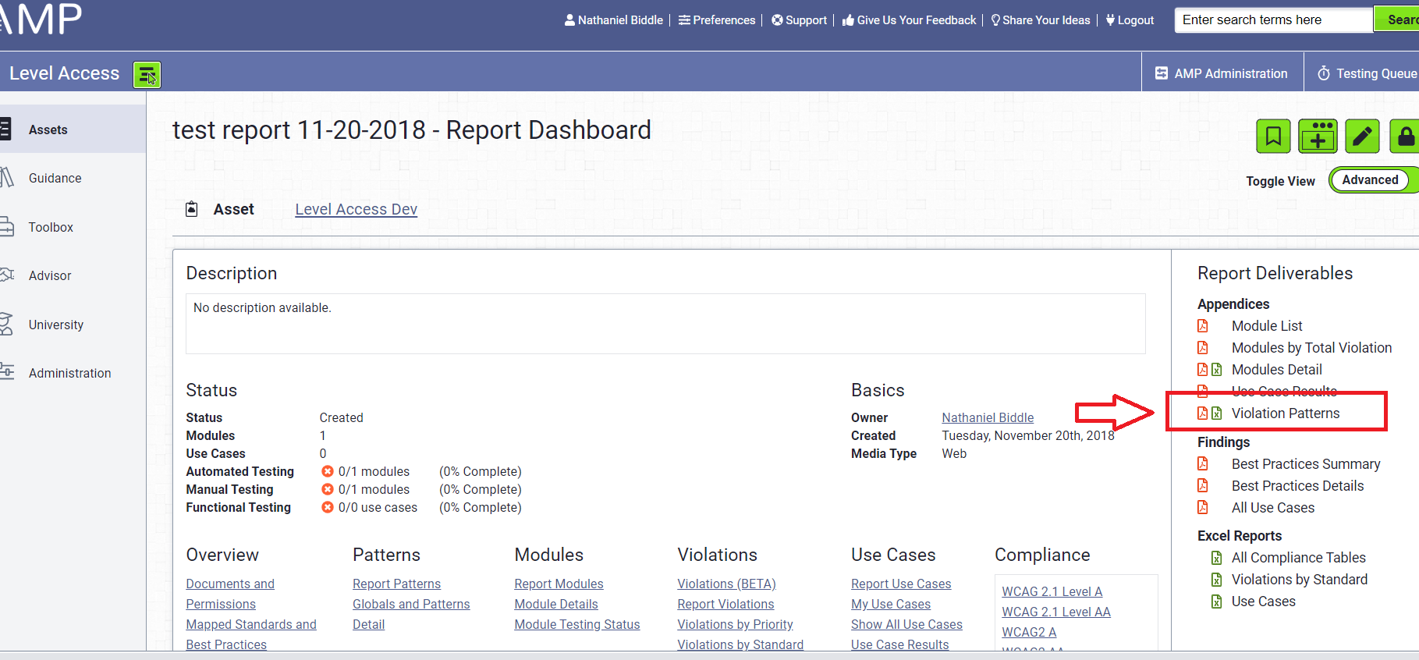Log out via the Logout link
1419x660 pixels.
tap(1130, 20)
